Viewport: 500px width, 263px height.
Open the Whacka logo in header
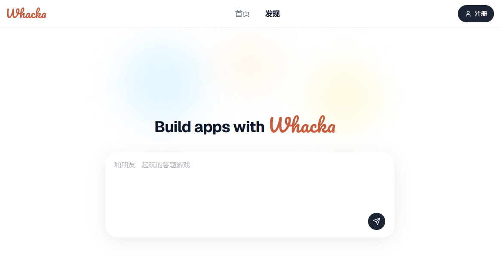pos(27,13)
